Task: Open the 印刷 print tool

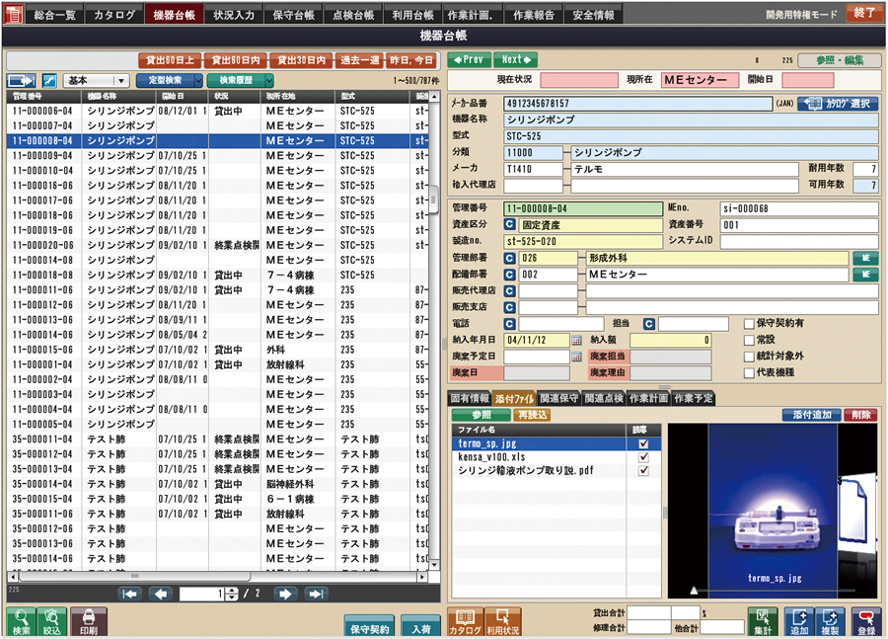Action: 88,622
